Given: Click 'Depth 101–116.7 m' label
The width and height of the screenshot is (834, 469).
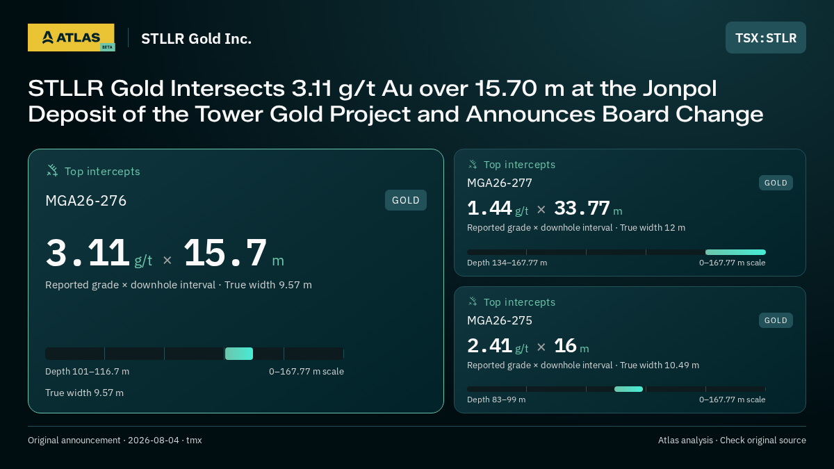Looking at the screenshot, I should click(x=87, y=372).
